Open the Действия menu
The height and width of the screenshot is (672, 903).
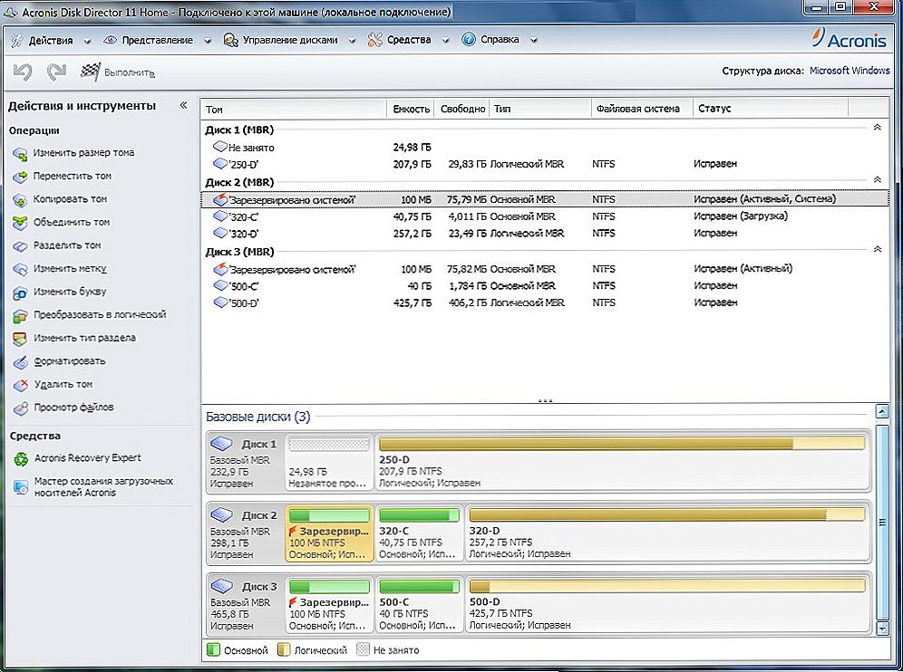51,40
